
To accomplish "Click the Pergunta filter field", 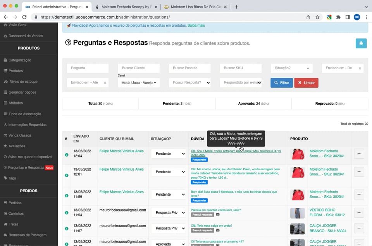I will point(88,68).
